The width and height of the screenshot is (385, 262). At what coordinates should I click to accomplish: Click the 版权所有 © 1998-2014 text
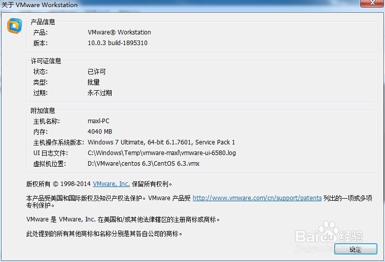[x=58, y=184]
